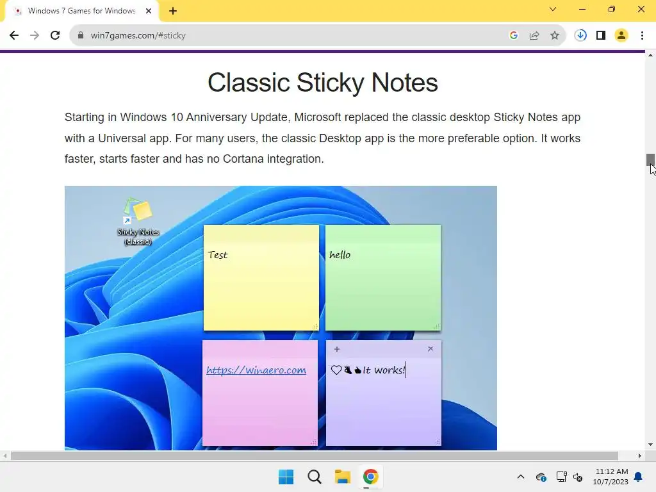Open notifications bell icon

[x=639, y=477]
